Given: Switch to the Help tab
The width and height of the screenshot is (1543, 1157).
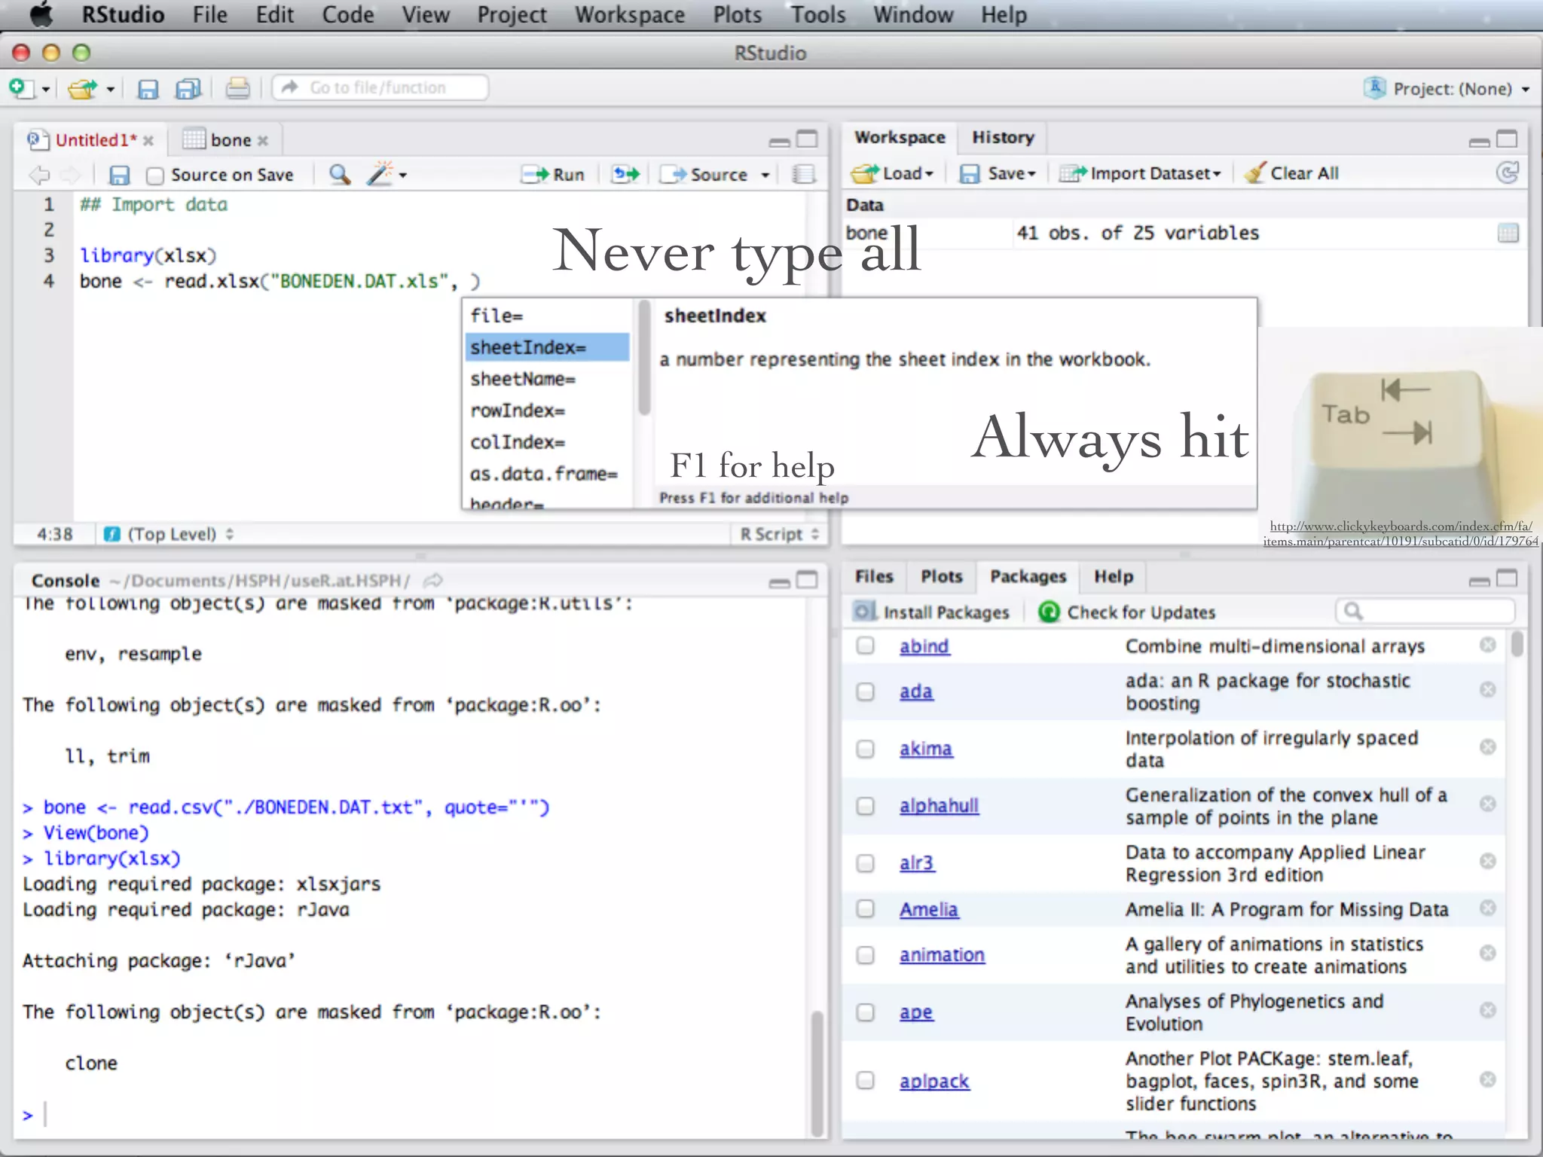Looking at the screenshot, I should coord(1114,576).
